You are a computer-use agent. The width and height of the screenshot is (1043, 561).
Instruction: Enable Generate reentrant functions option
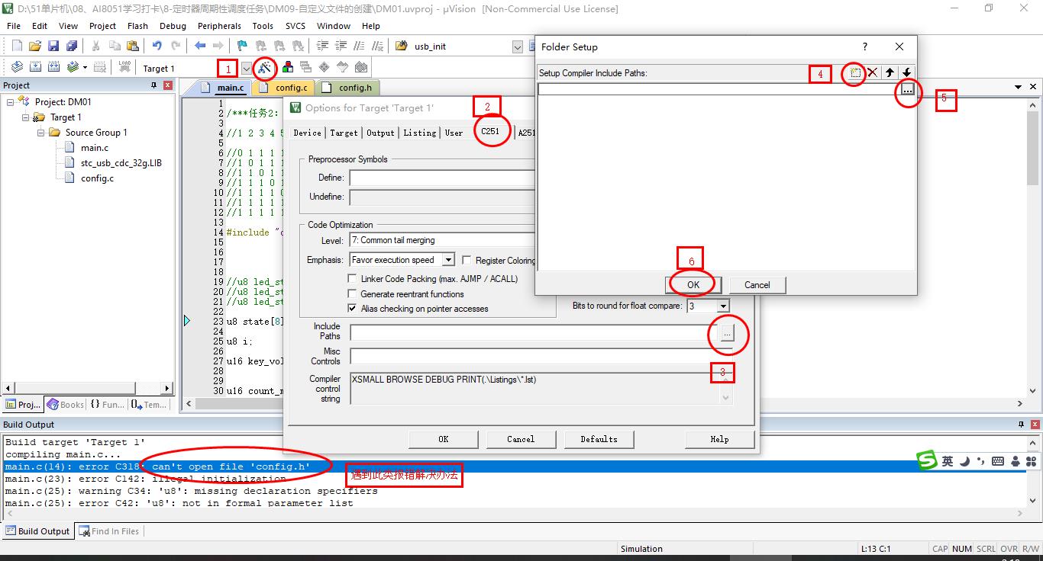click(x=353, y=294)
